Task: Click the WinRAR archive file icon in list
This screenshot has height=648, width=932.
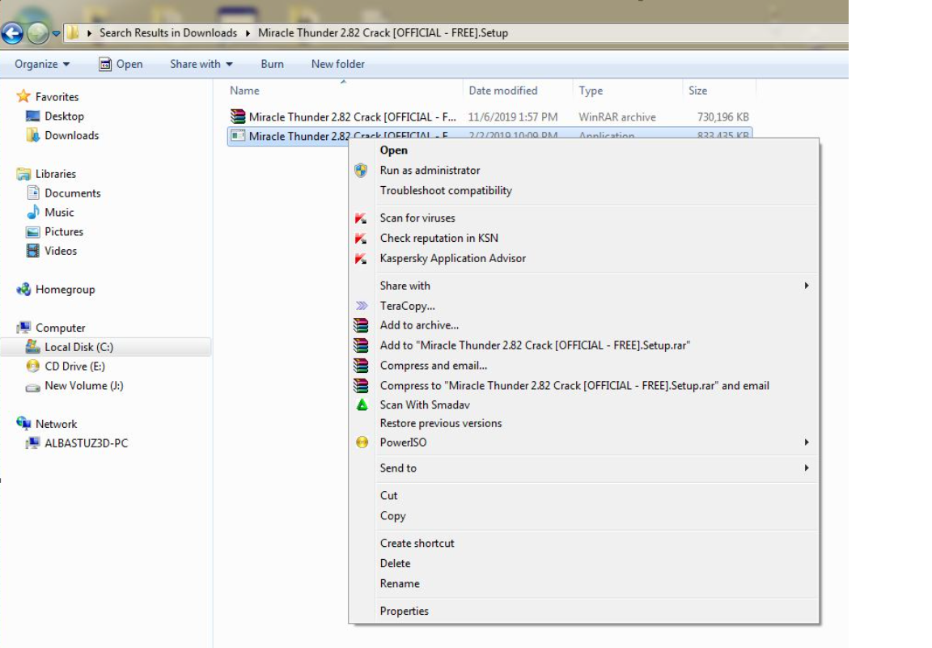Action: tap(238, 116)
